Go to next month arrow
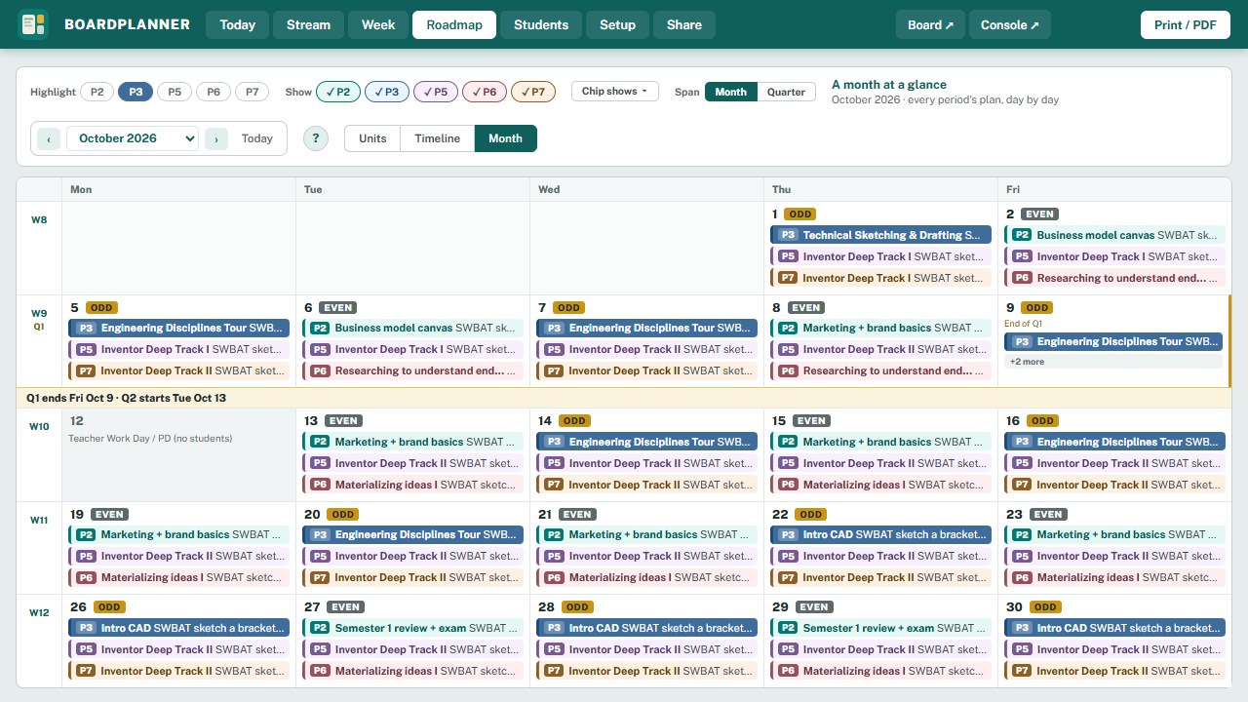The image size is (1248, 702). [x=216, y=138]
